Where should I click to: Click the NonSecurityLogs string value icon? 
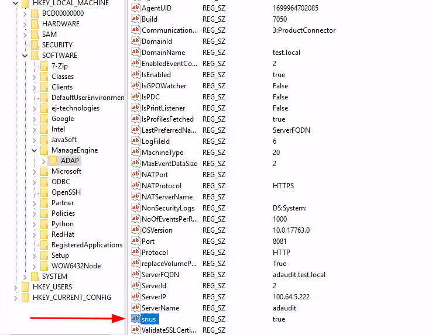tap(135, 208)
